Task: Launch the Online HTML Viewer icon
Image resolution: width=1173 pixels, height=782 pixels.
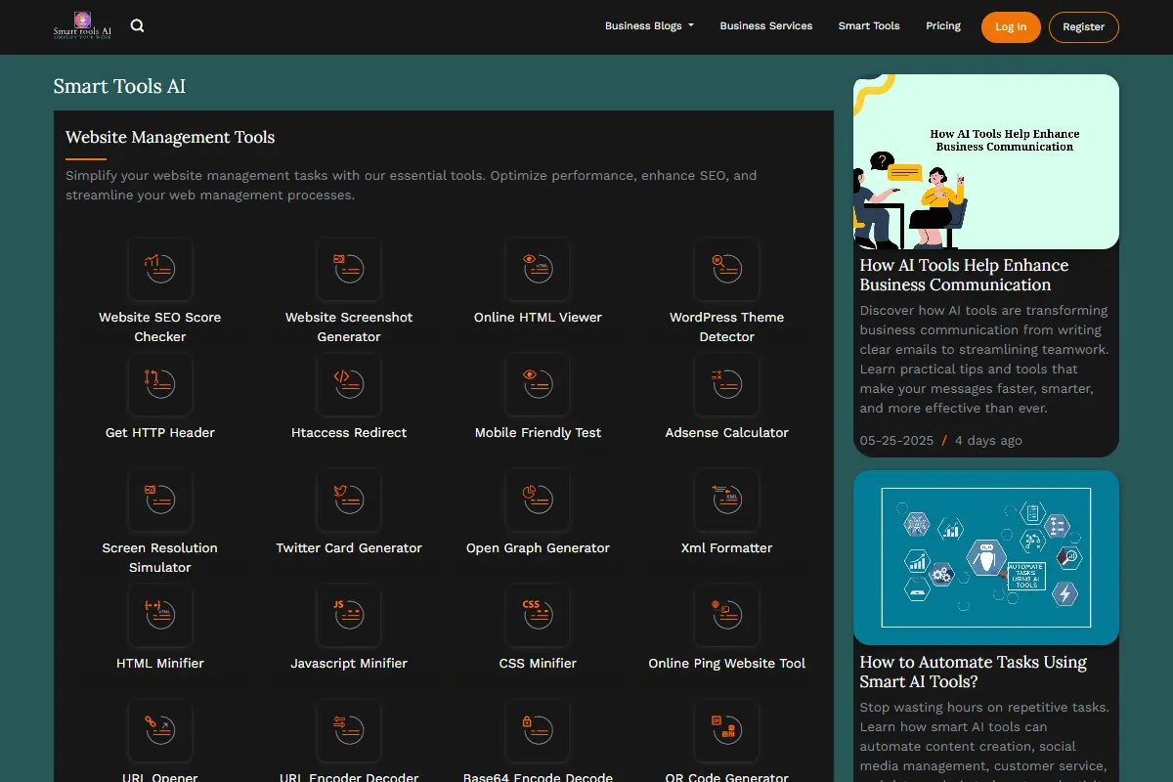Action: 538,269
